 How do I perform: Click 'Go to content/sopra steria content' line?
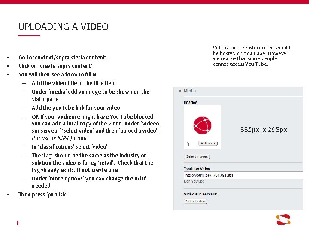tap(63, 58)
